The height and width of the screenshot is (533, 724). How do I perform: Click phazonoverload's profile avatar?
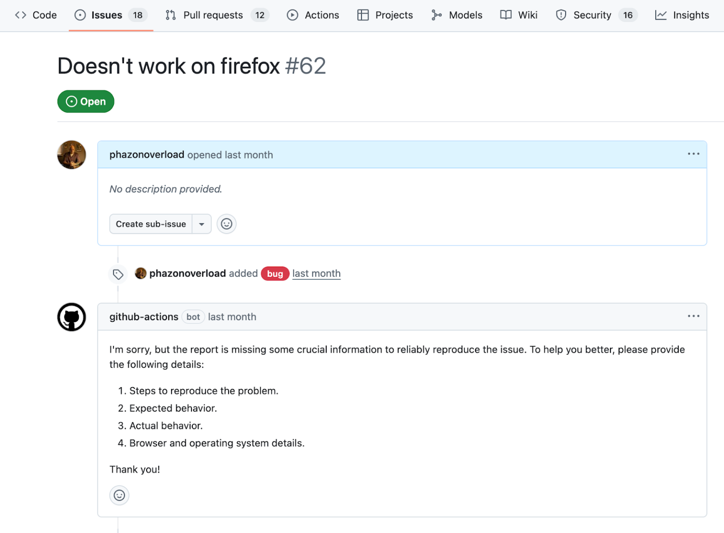(x=71, y=154)
